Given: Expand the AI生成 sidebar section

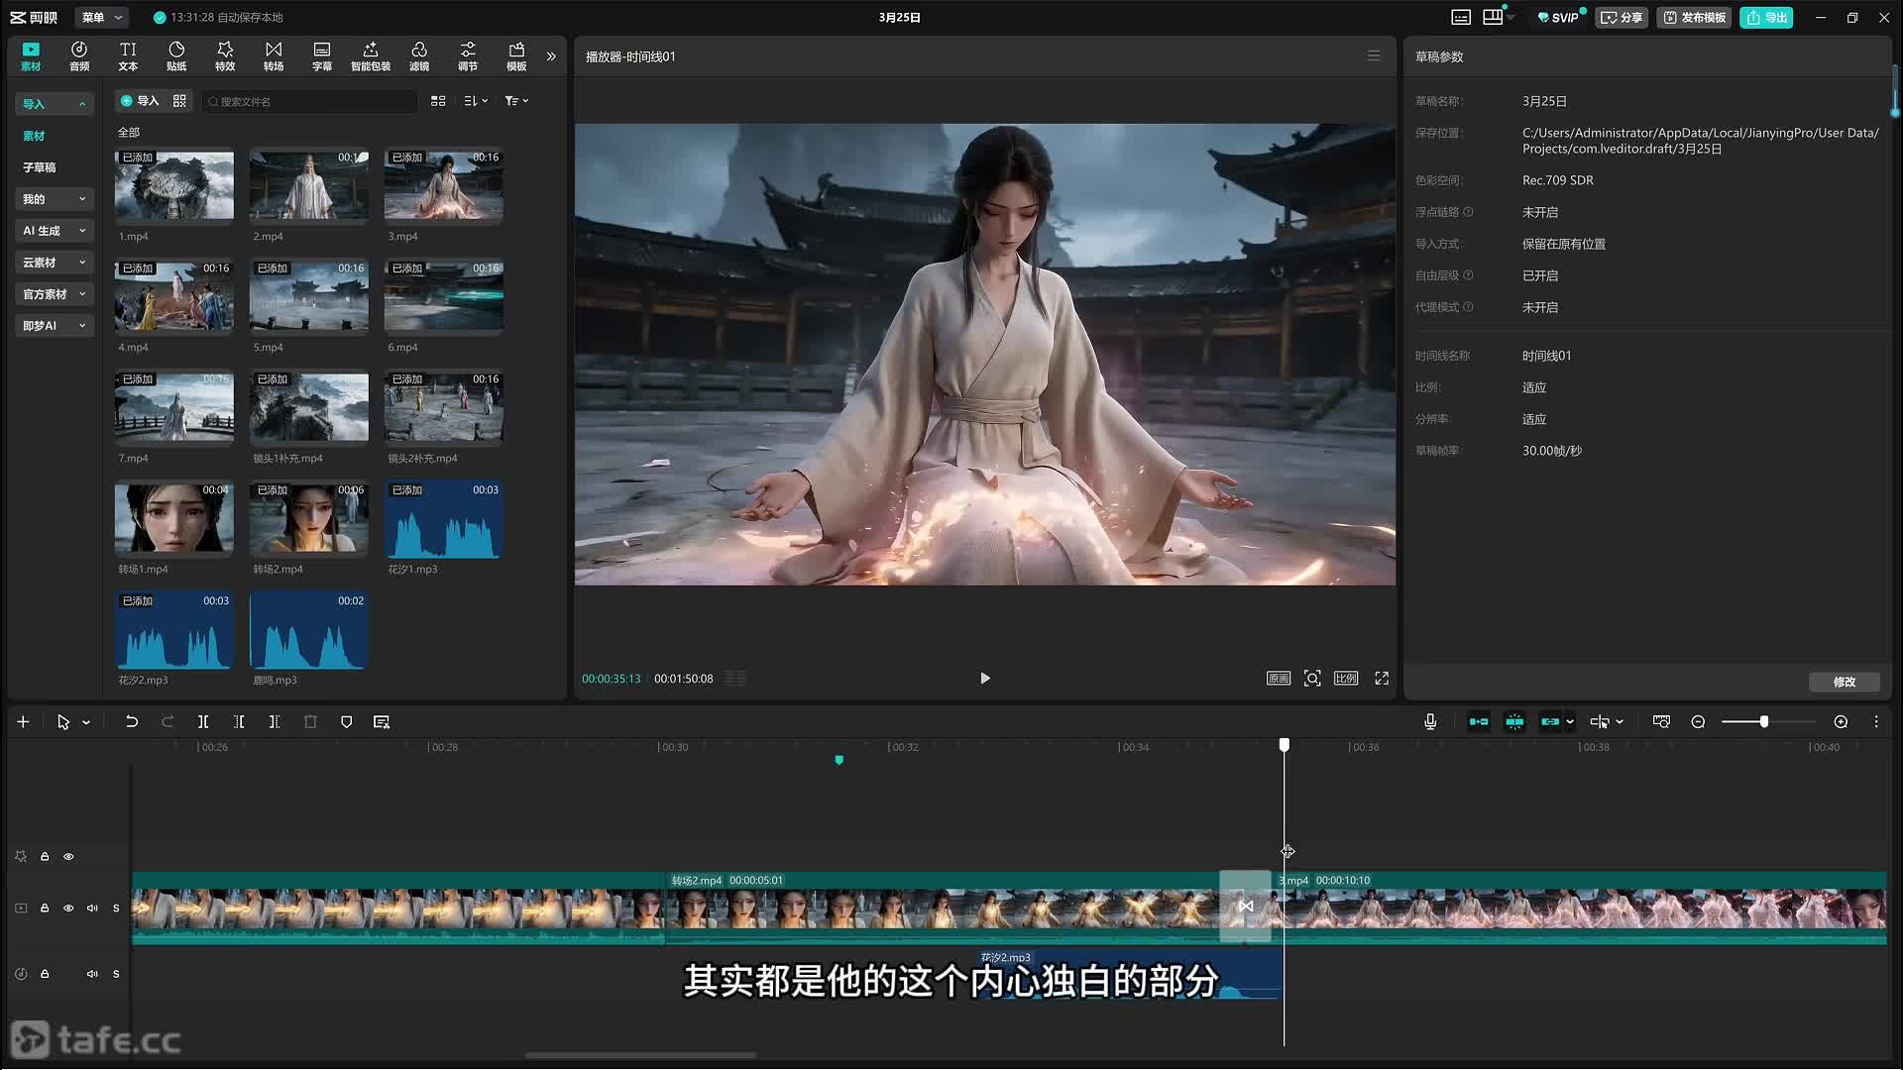Looking at the screenshot, I should (54, 231).
